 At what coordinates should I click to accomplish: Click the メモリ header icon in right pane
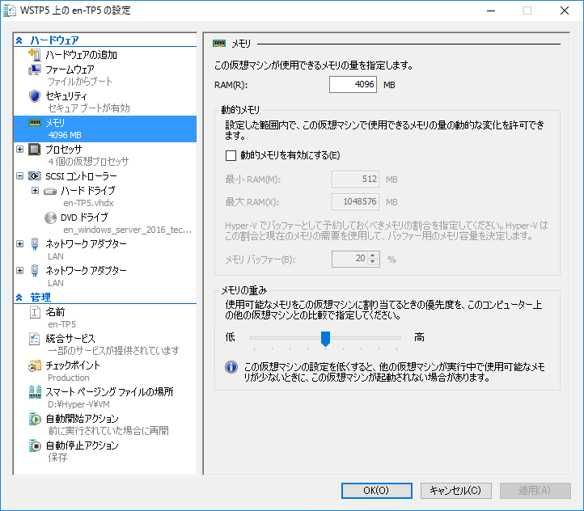tap(219, 44)
